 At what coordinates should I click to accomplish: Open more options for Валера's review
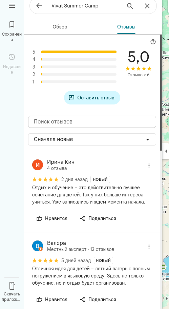[x=149, y=247]
